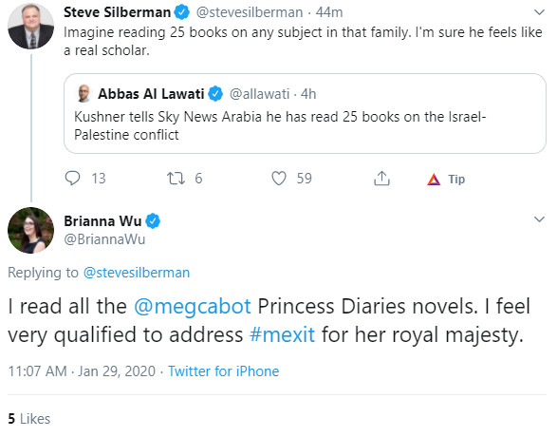Expand Steve Silberman tweet options chevron
Viewport: 557px width, 437px height.
(539, 12)
